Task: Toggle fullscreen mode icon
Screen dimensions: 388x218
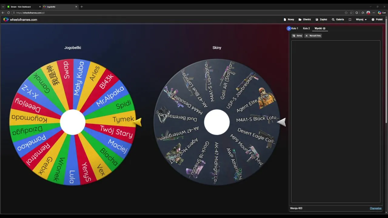Action: (x=350, y=19)
